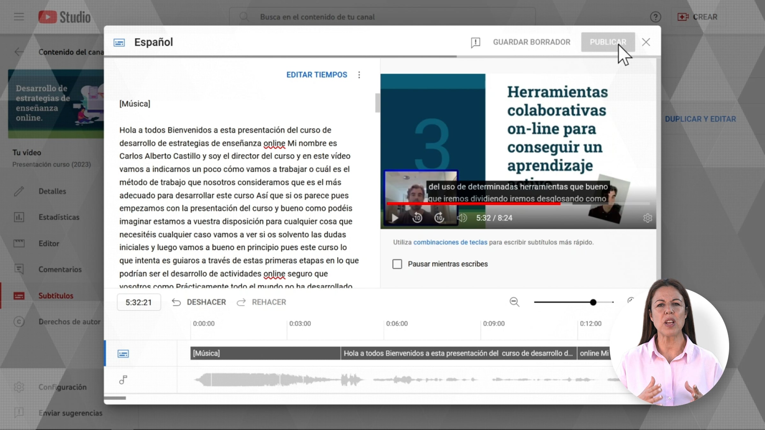Screen dimensions: 765x430
Task: Skip the preview forward 10 seconds
Action: coord(439,218)
